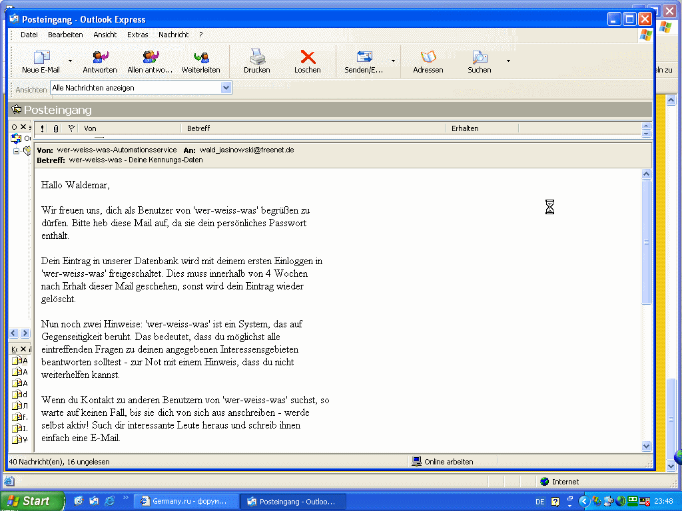
Task: Click the subject 'wer-weiss-was - Deine Kennungs-Daten'
Action: click(x=136, y=160)
